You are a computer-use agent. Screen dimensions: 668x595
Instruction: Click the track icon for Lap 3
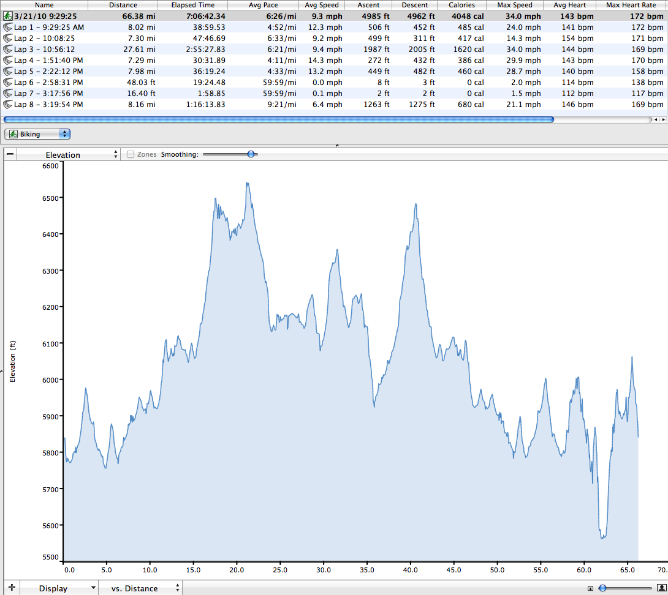[x=7, y=50]
